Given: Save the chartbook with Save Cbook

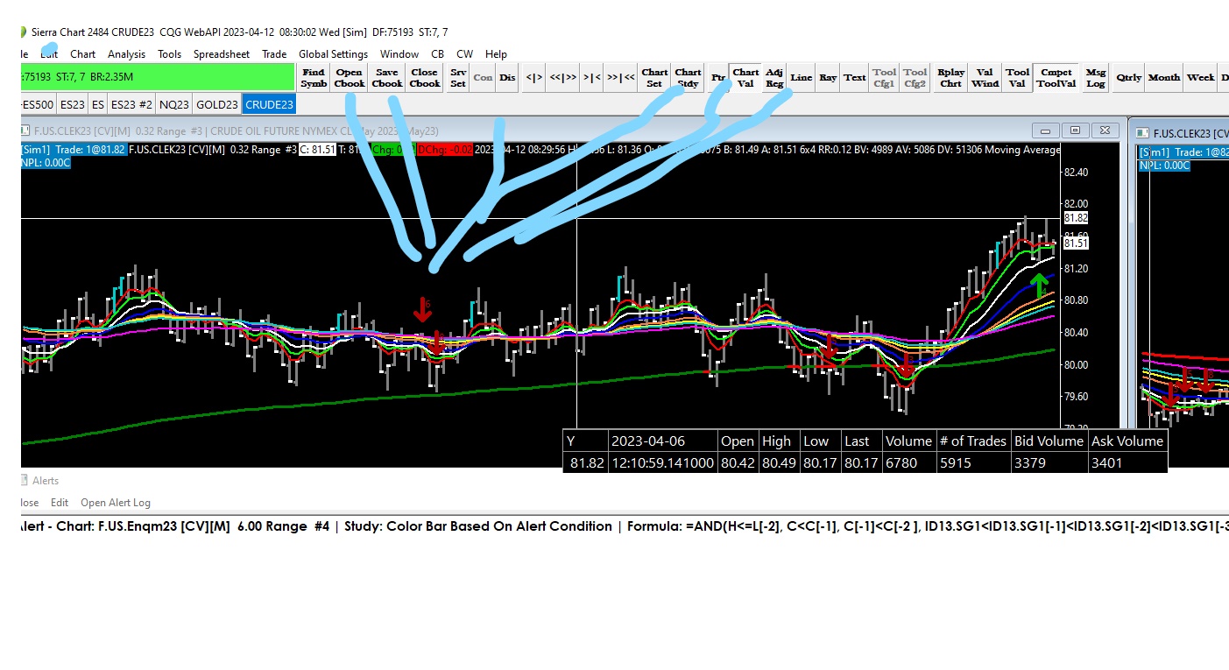Looking at the screenshot, I should click(386, 77).
